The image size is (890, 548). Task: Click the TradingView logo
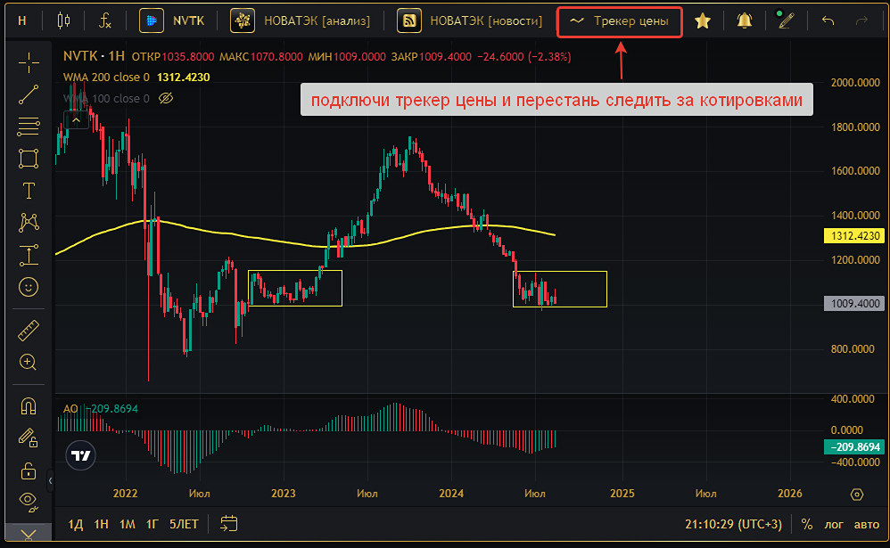[80, 455]
